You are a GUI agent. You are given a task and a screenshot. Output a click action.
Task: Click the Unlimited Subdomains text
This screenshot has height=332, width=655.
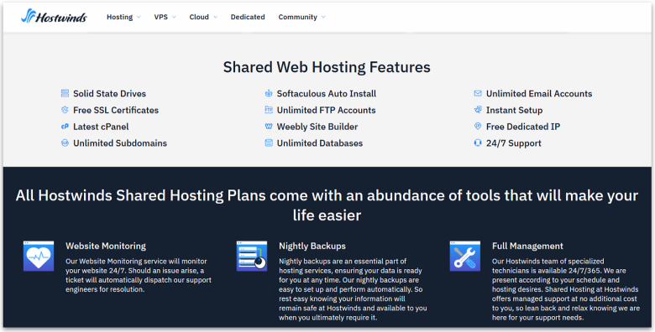click(x=120, y=143)
